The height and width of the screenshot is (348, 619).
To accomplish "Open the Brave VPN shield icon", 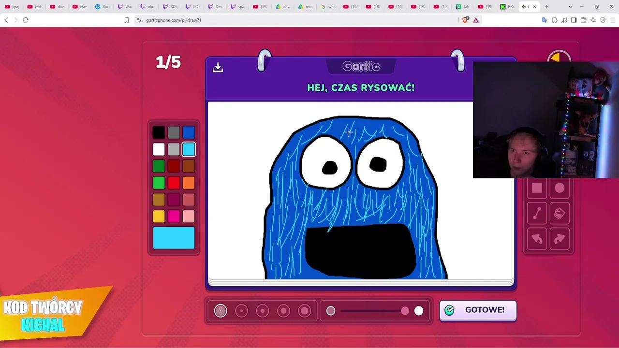I will (x=603, y=20).
